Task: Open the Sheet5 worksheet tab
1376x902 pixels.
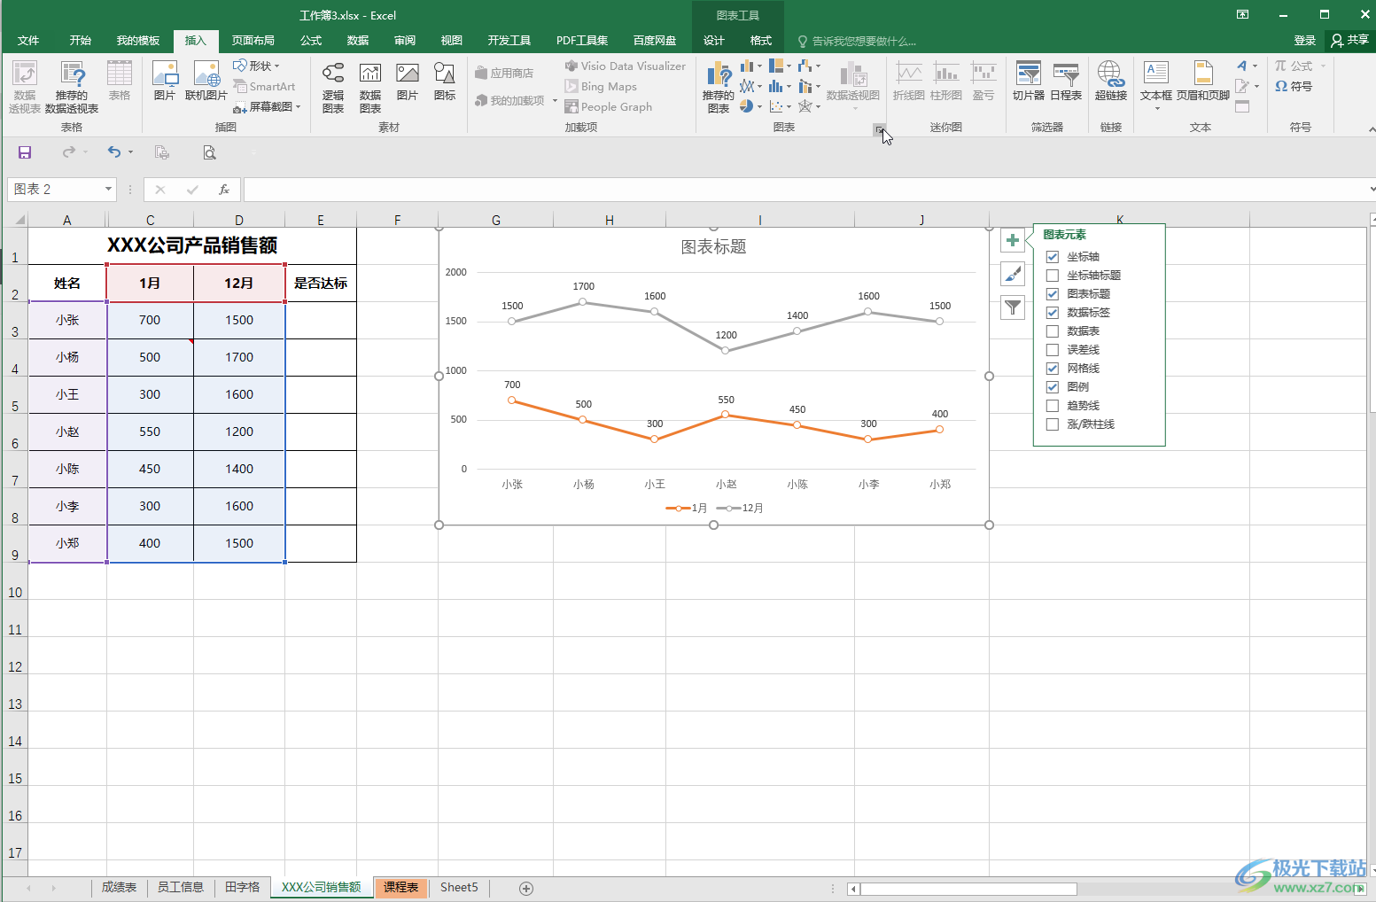Action: point(458,887)
